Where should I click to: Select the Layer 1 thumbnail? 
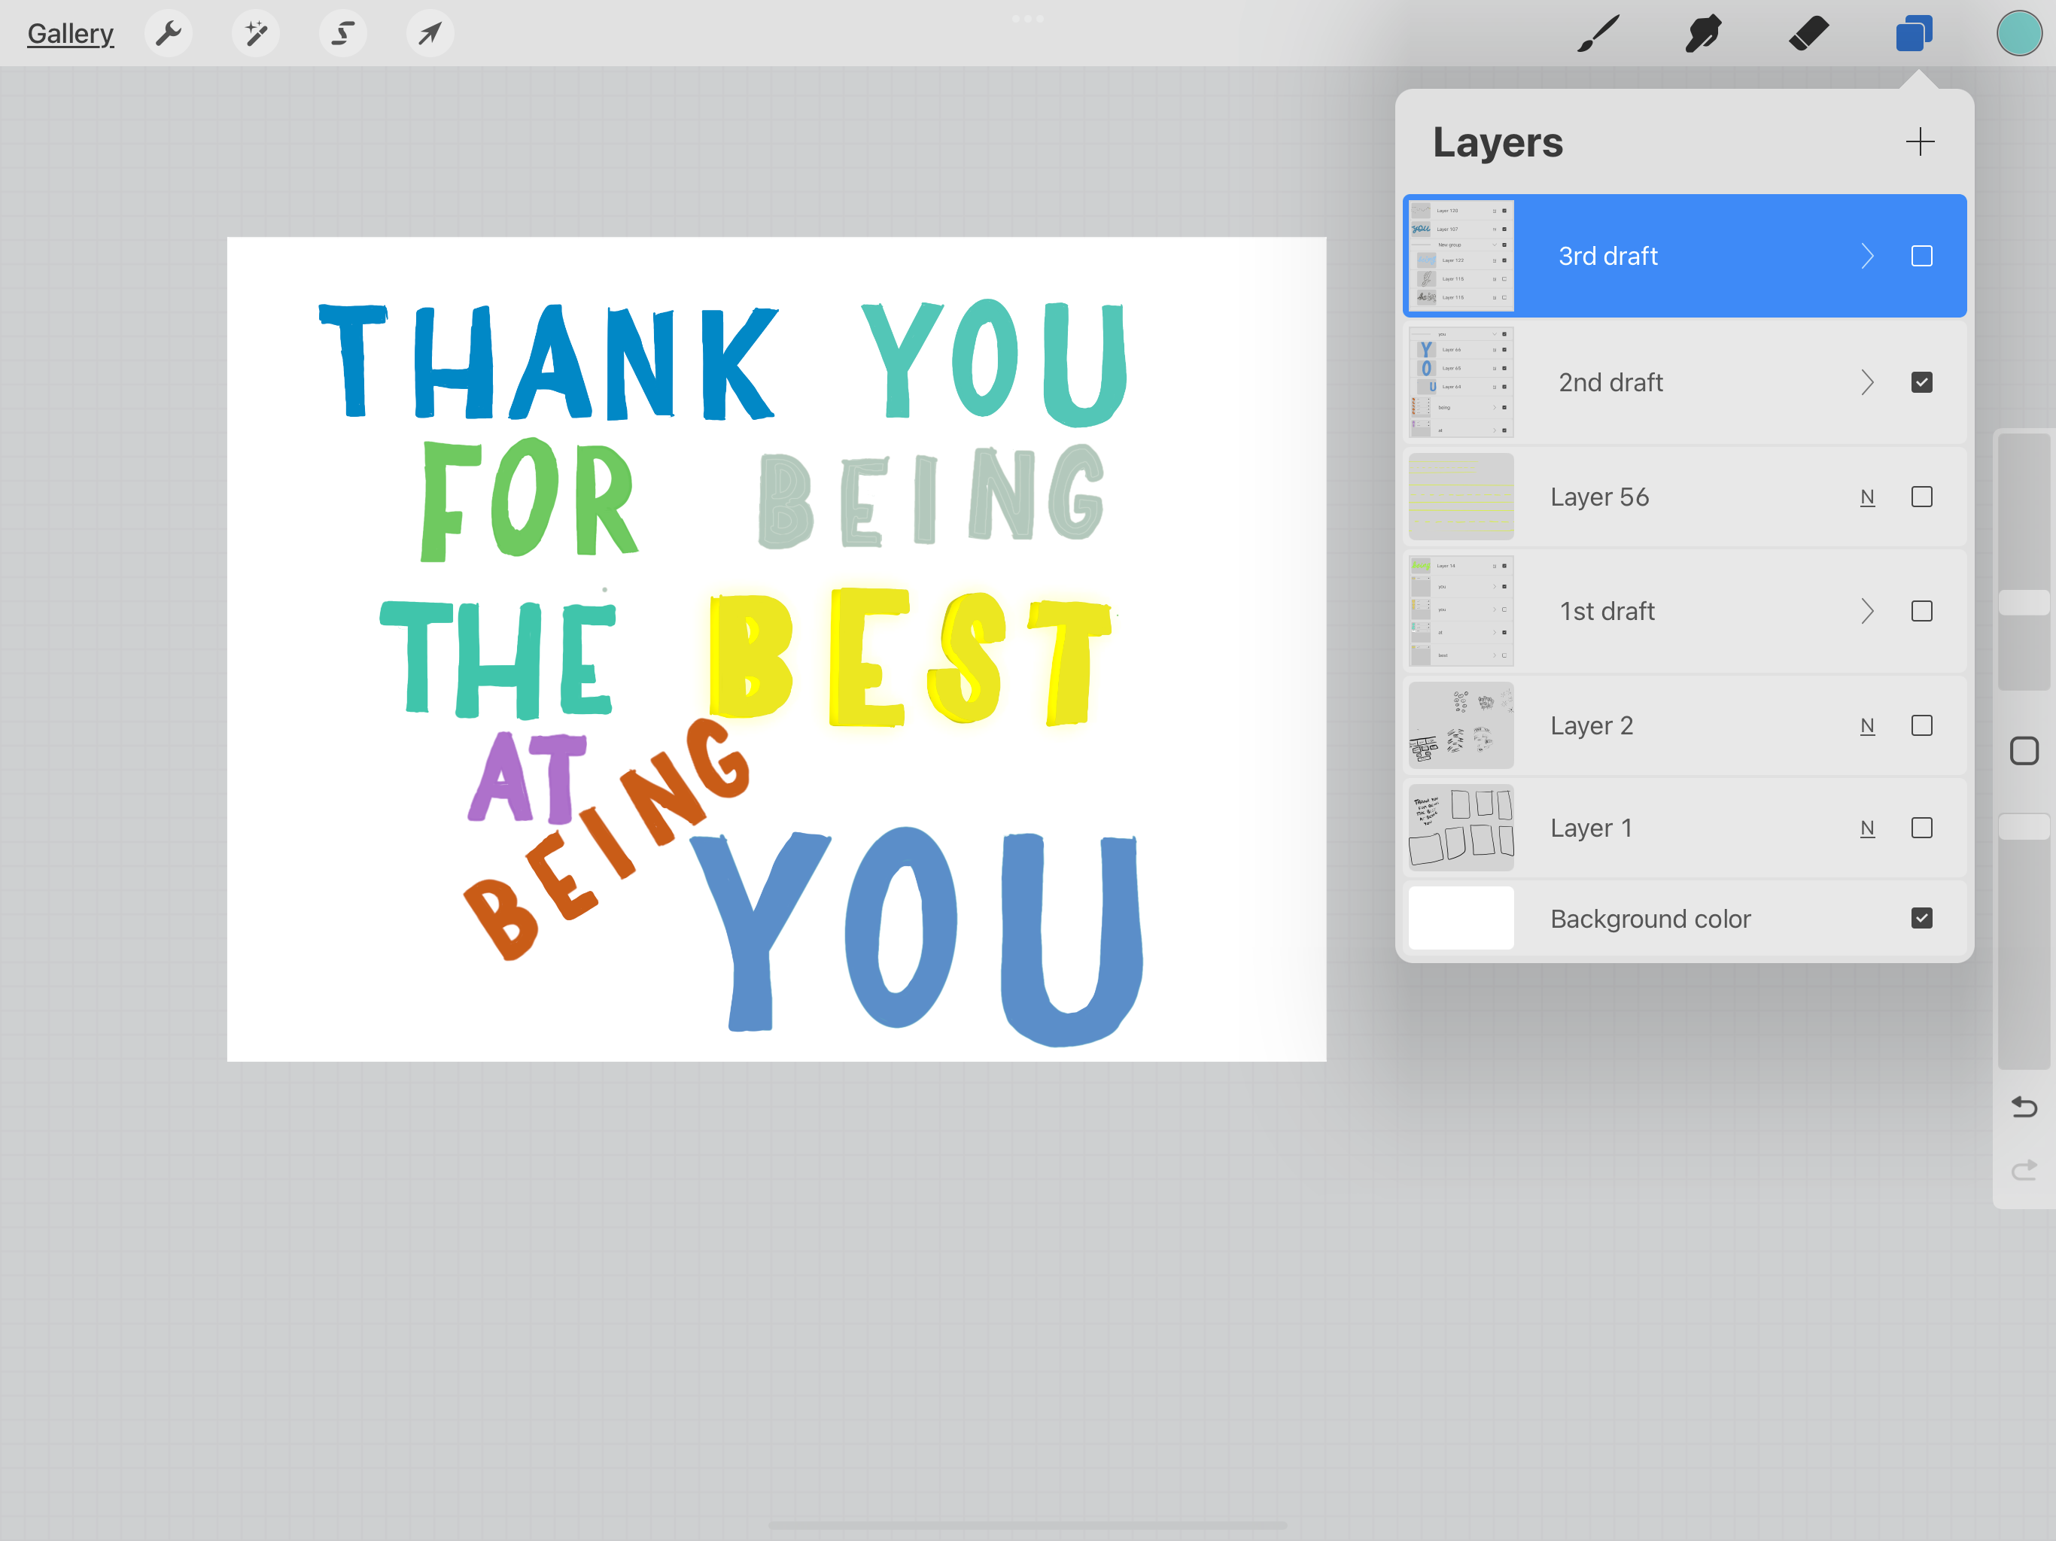1461,828
